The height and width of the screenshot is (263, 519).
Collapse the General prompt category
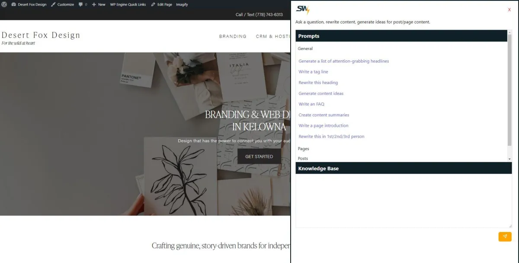(x=305, y=49)
